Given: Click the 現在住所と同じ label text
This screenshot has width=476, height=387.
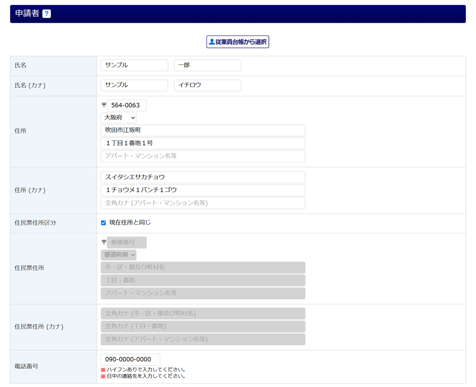Looking at the screenshot, I should pos(130,223).
